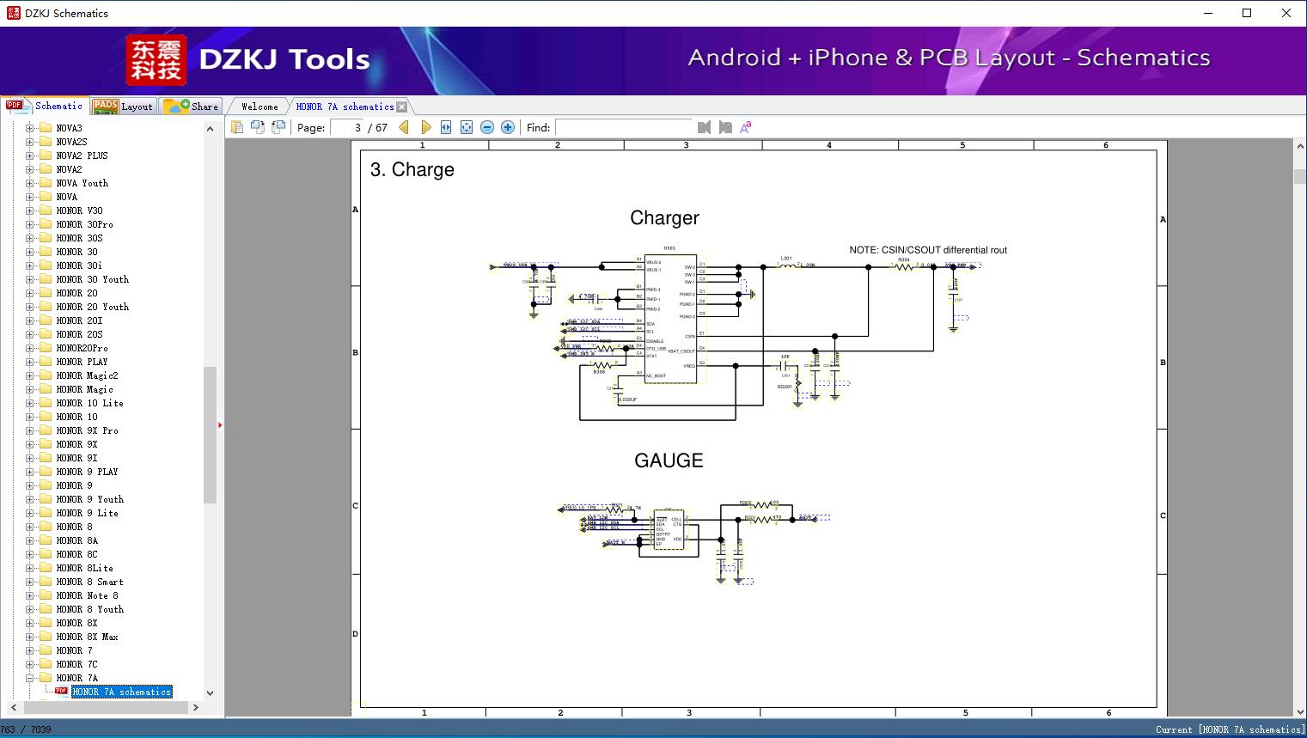
Task: Click the folder icon next to HONOR V30
Action: [46, 210]
